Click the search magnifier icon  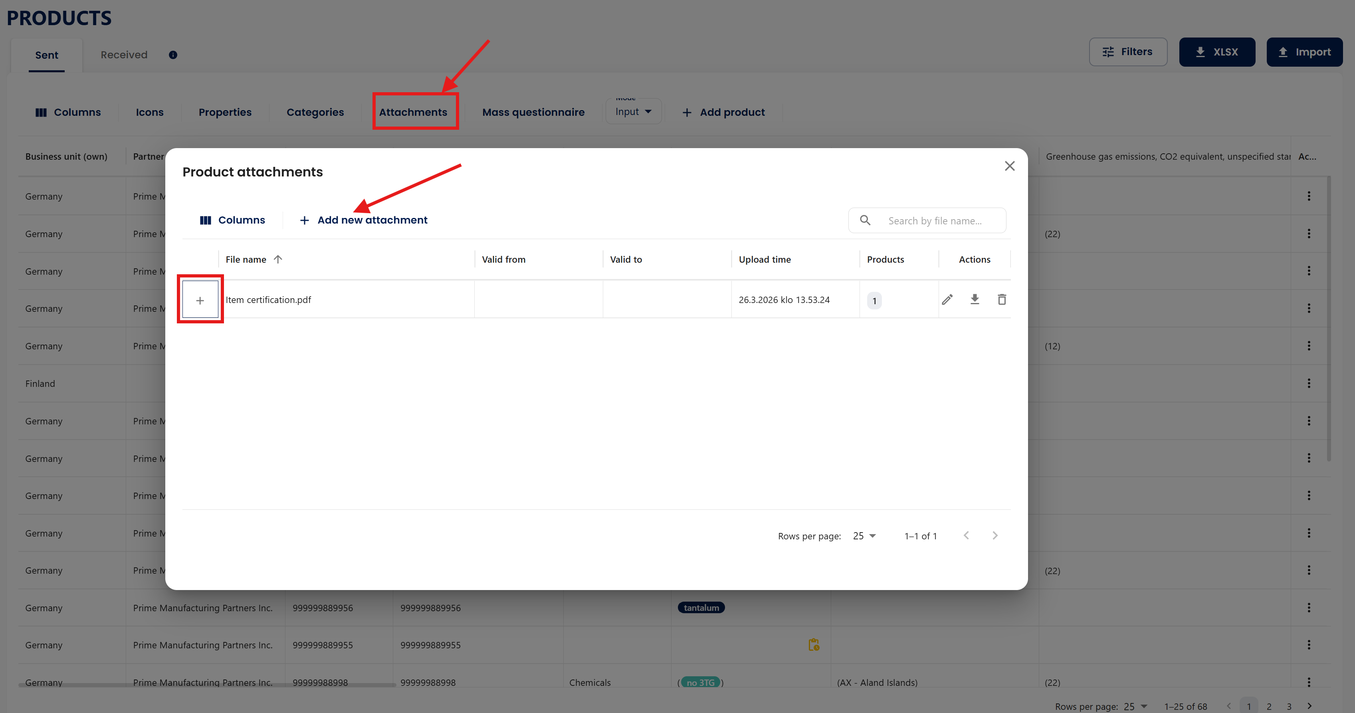[865, 220]
